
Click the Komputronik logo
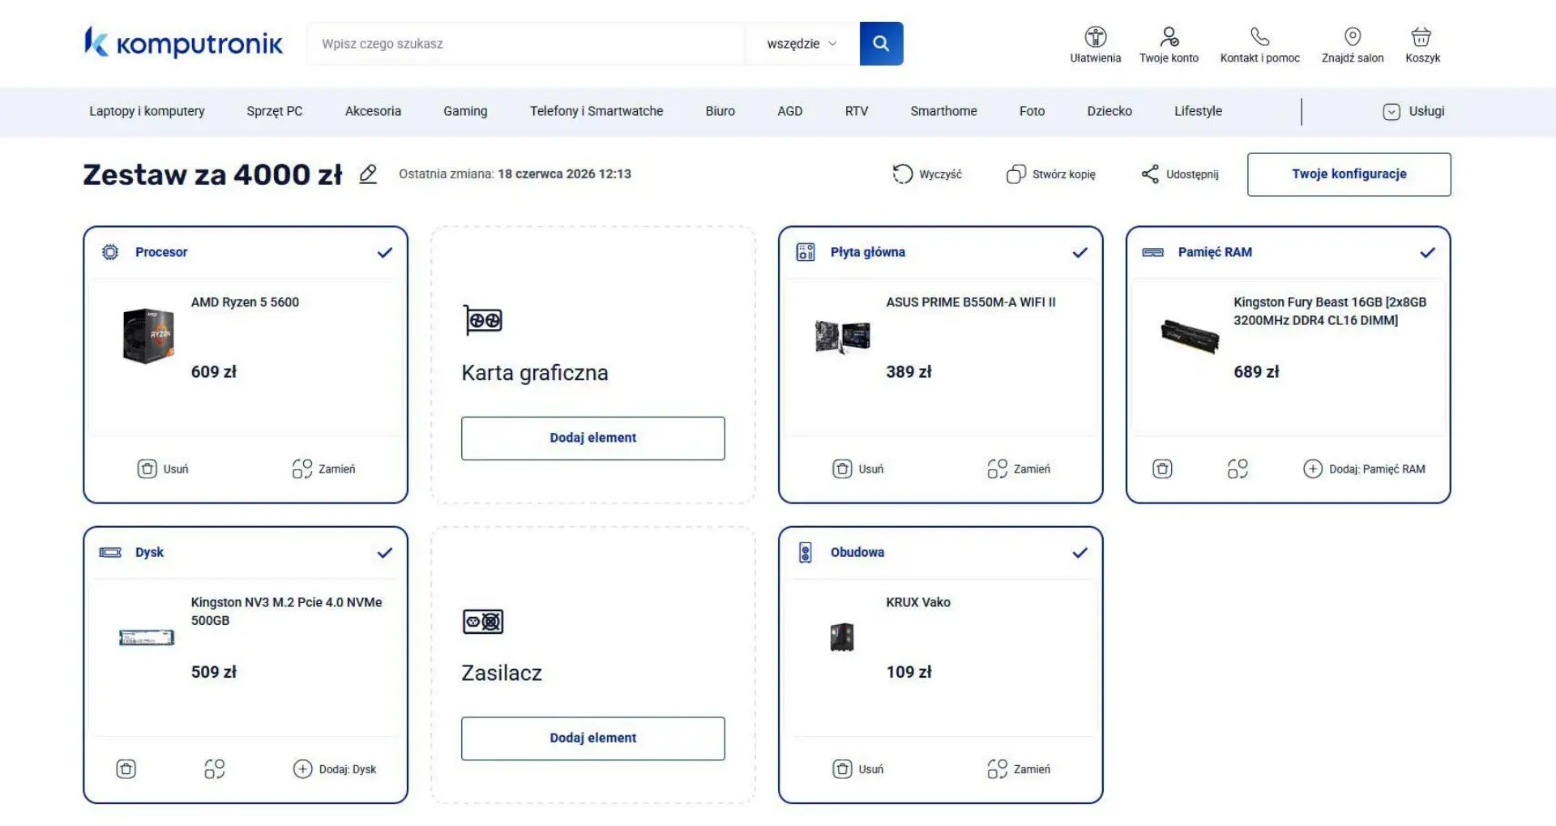183,42
